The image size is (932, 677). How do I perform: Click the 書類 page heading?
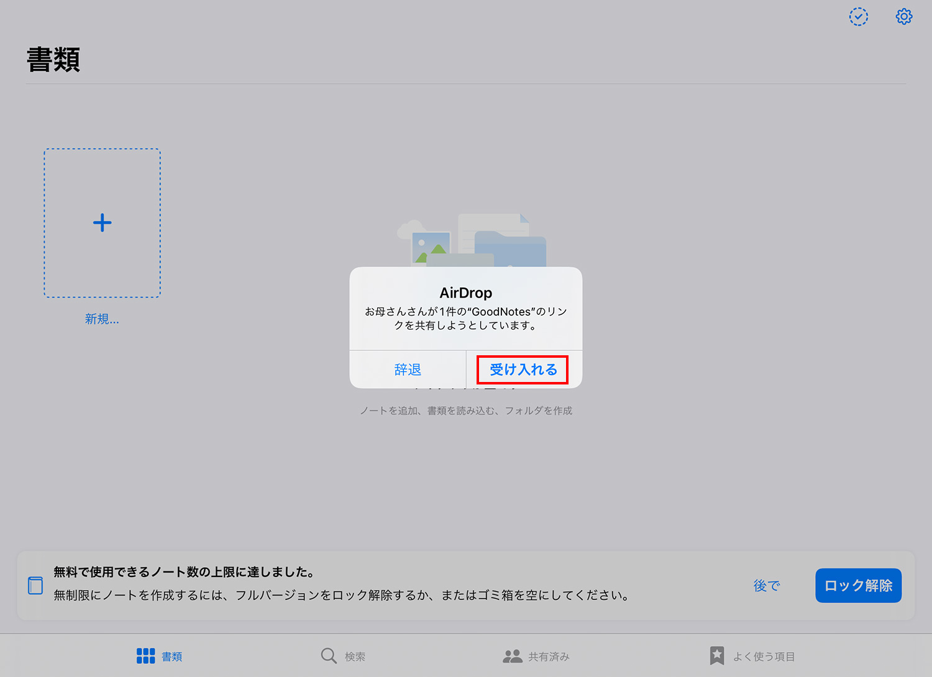[x=53, y=60]
